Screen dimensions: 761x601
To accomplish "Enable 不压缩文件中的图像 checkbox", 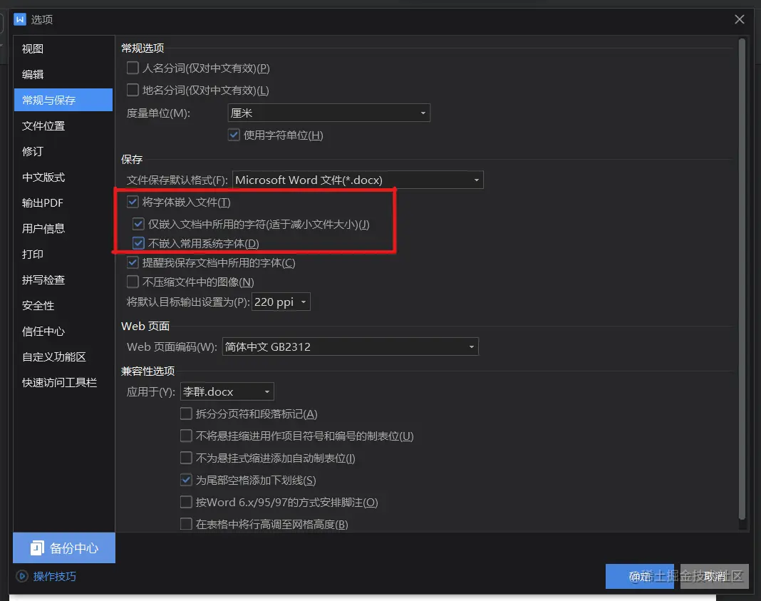I will click(133, 282).
